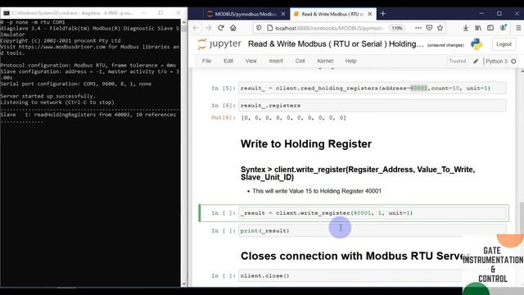Select the read_holding_registers code cell
This screenshot has width=524, height=295.
click(372, 88)
